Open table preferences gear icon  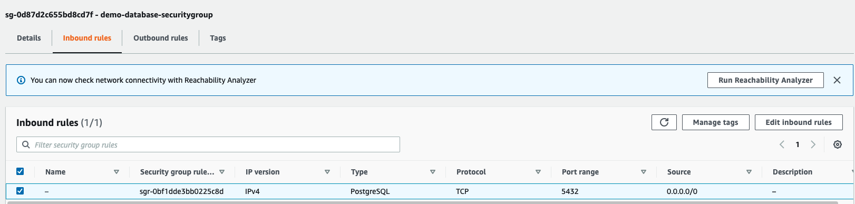click(x=837, y=144)
